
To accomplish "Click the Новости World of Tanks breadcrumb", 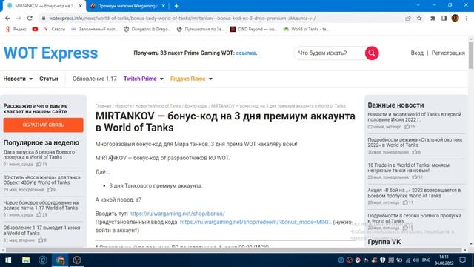I will 158,106.
